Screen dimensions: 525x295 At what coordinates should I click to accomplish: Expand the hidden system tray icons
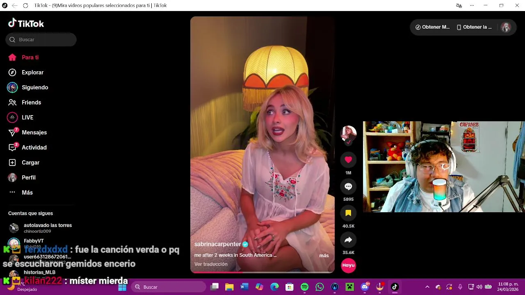pyautogui.click(x=427, y=287)
